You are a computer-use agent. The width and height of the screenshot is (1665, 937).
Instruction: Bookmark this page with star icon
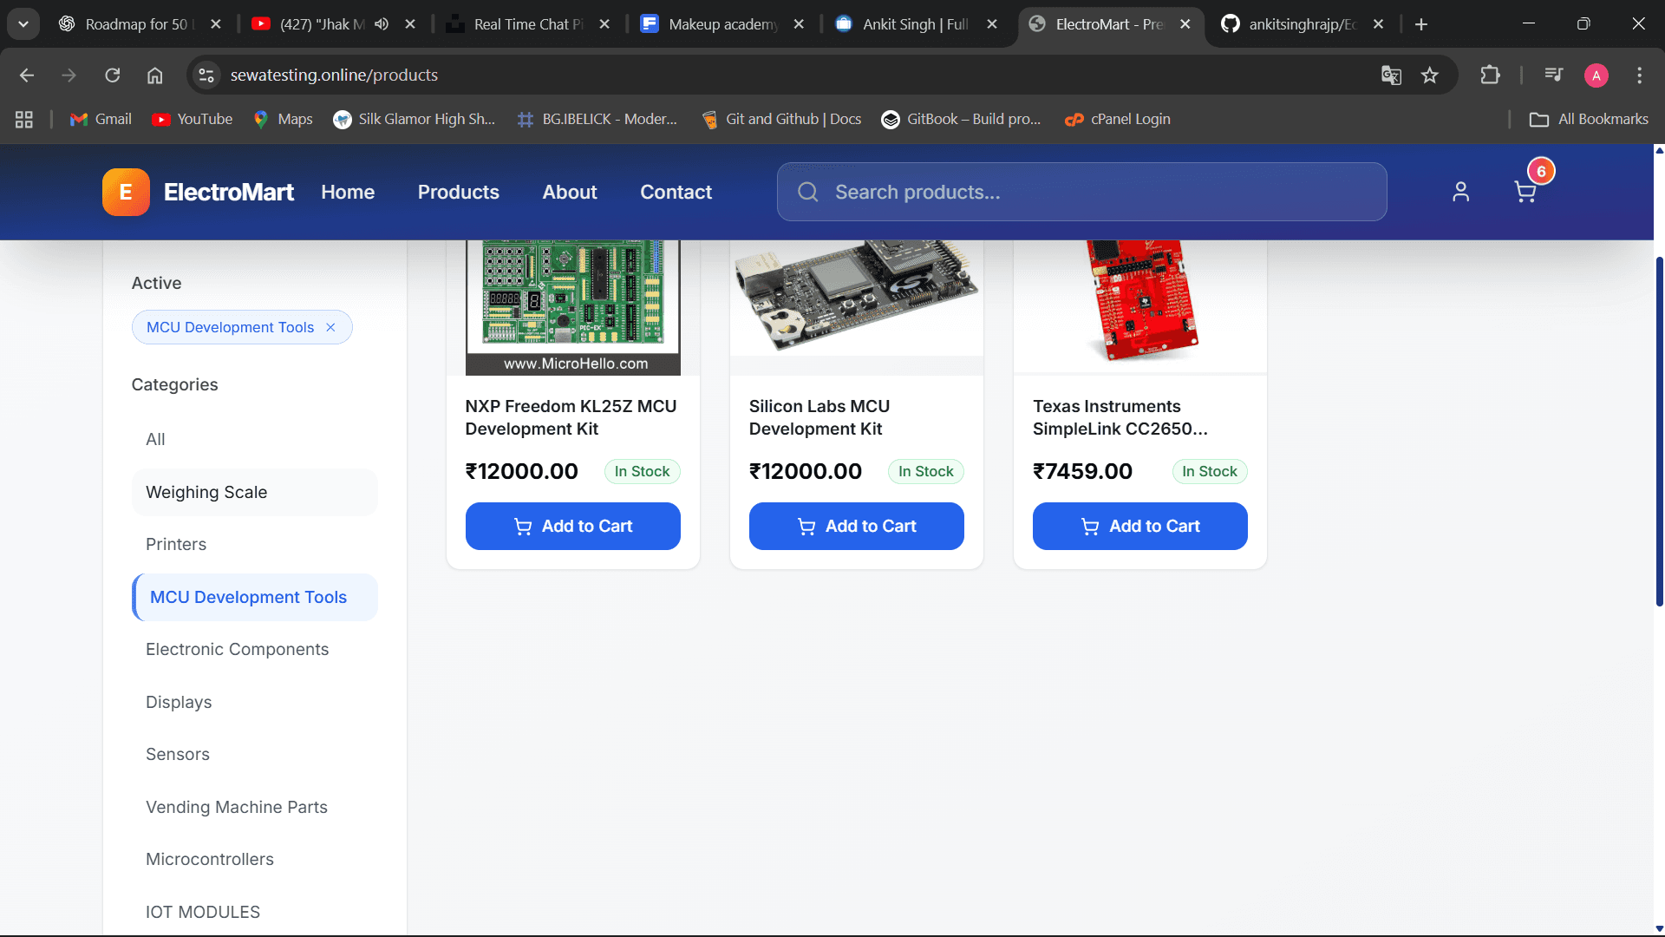pyautogui.click(x=1430, y=75)
